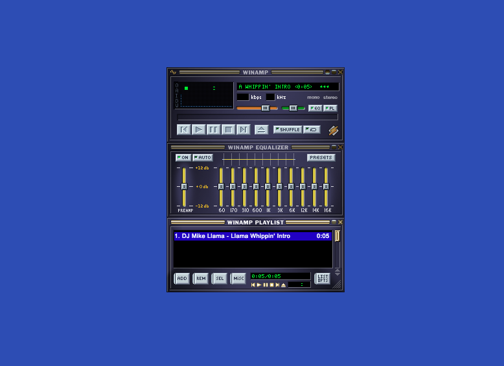This screenshot has height=366, width=504.
Task: Click the Play button in main window
Action: pos(199,130)
